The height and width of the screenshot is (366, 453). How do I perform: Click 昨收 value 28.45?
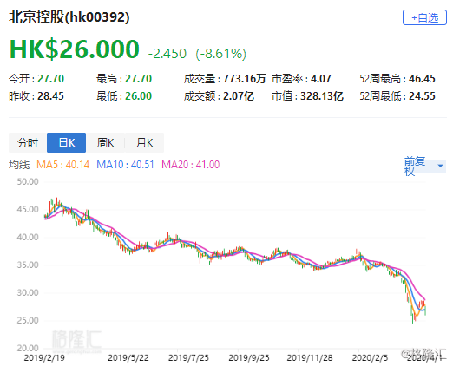[50, 96]
